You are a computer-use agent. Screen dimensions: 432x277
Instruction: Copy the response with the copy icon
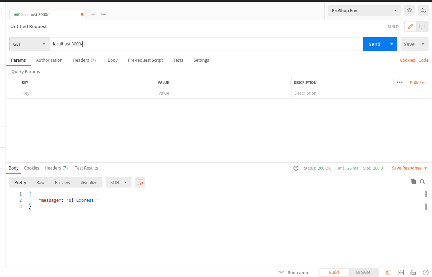413,181
